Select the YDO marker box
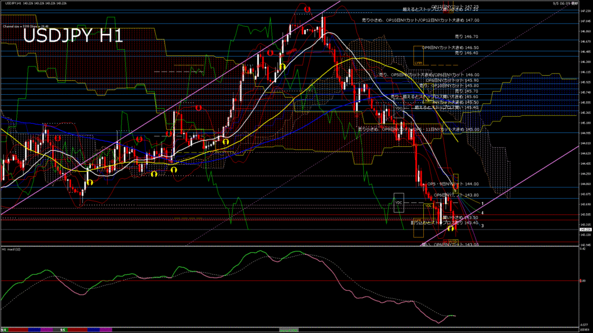The width and height of the screenshot is (593, 333). (398, 108)
